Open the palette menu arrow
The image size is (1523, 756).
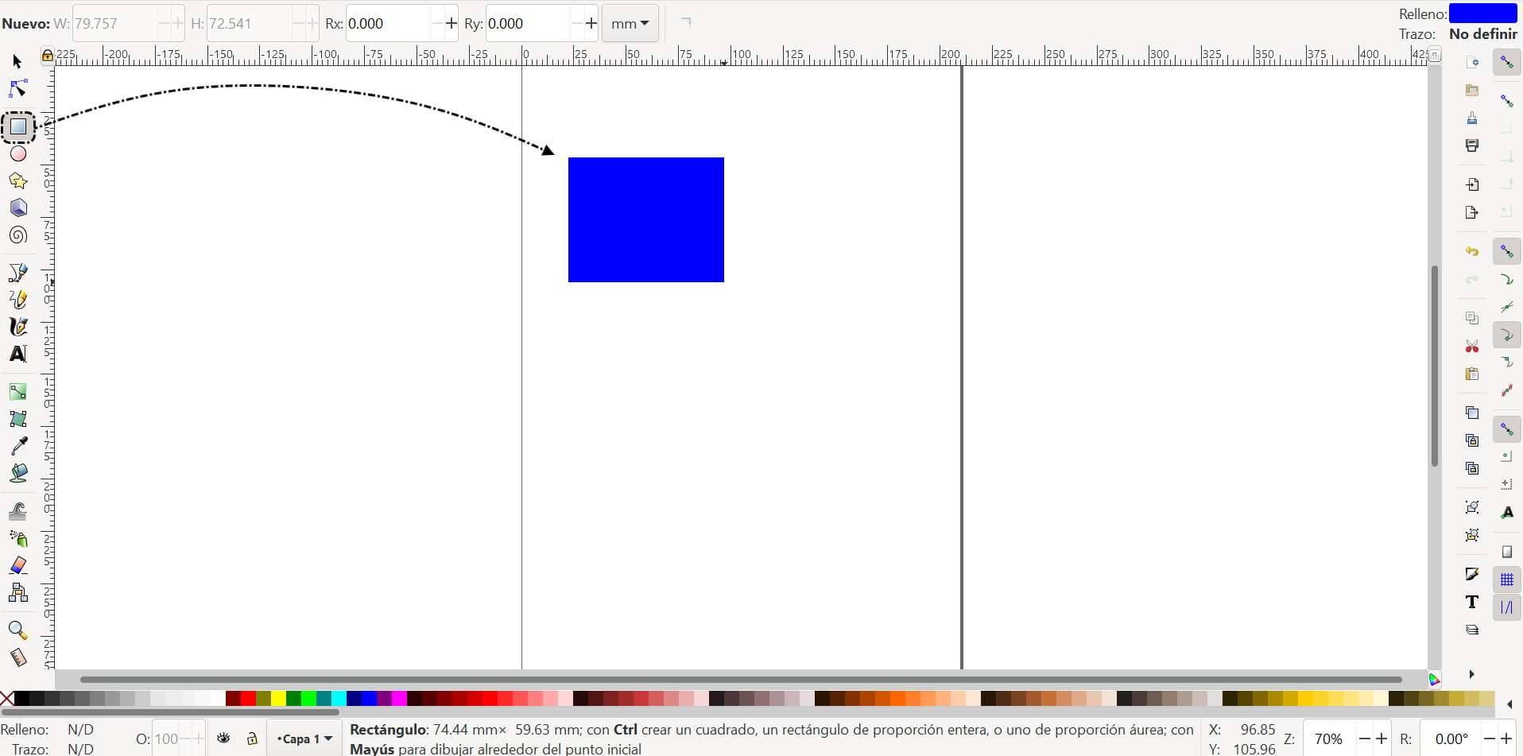click(1509, 704)
